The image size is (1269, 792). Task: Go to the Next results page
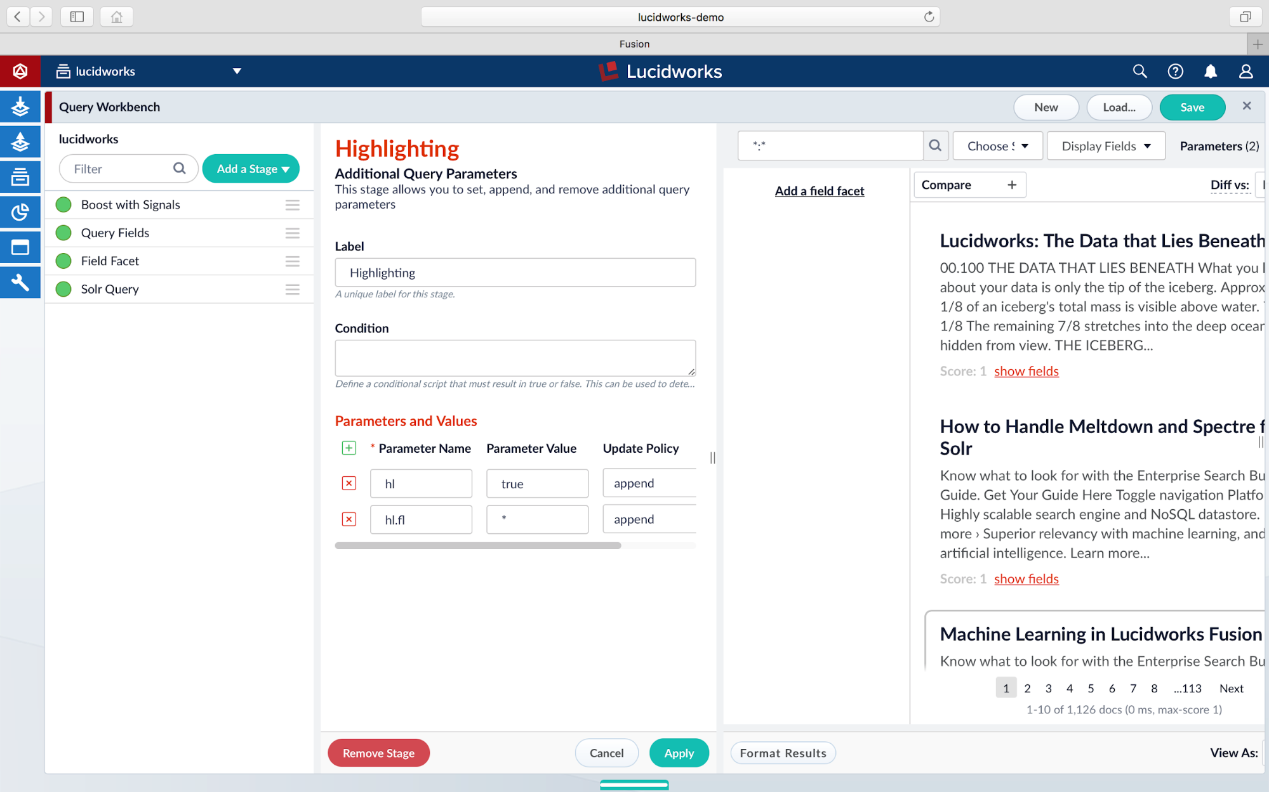1231,688
